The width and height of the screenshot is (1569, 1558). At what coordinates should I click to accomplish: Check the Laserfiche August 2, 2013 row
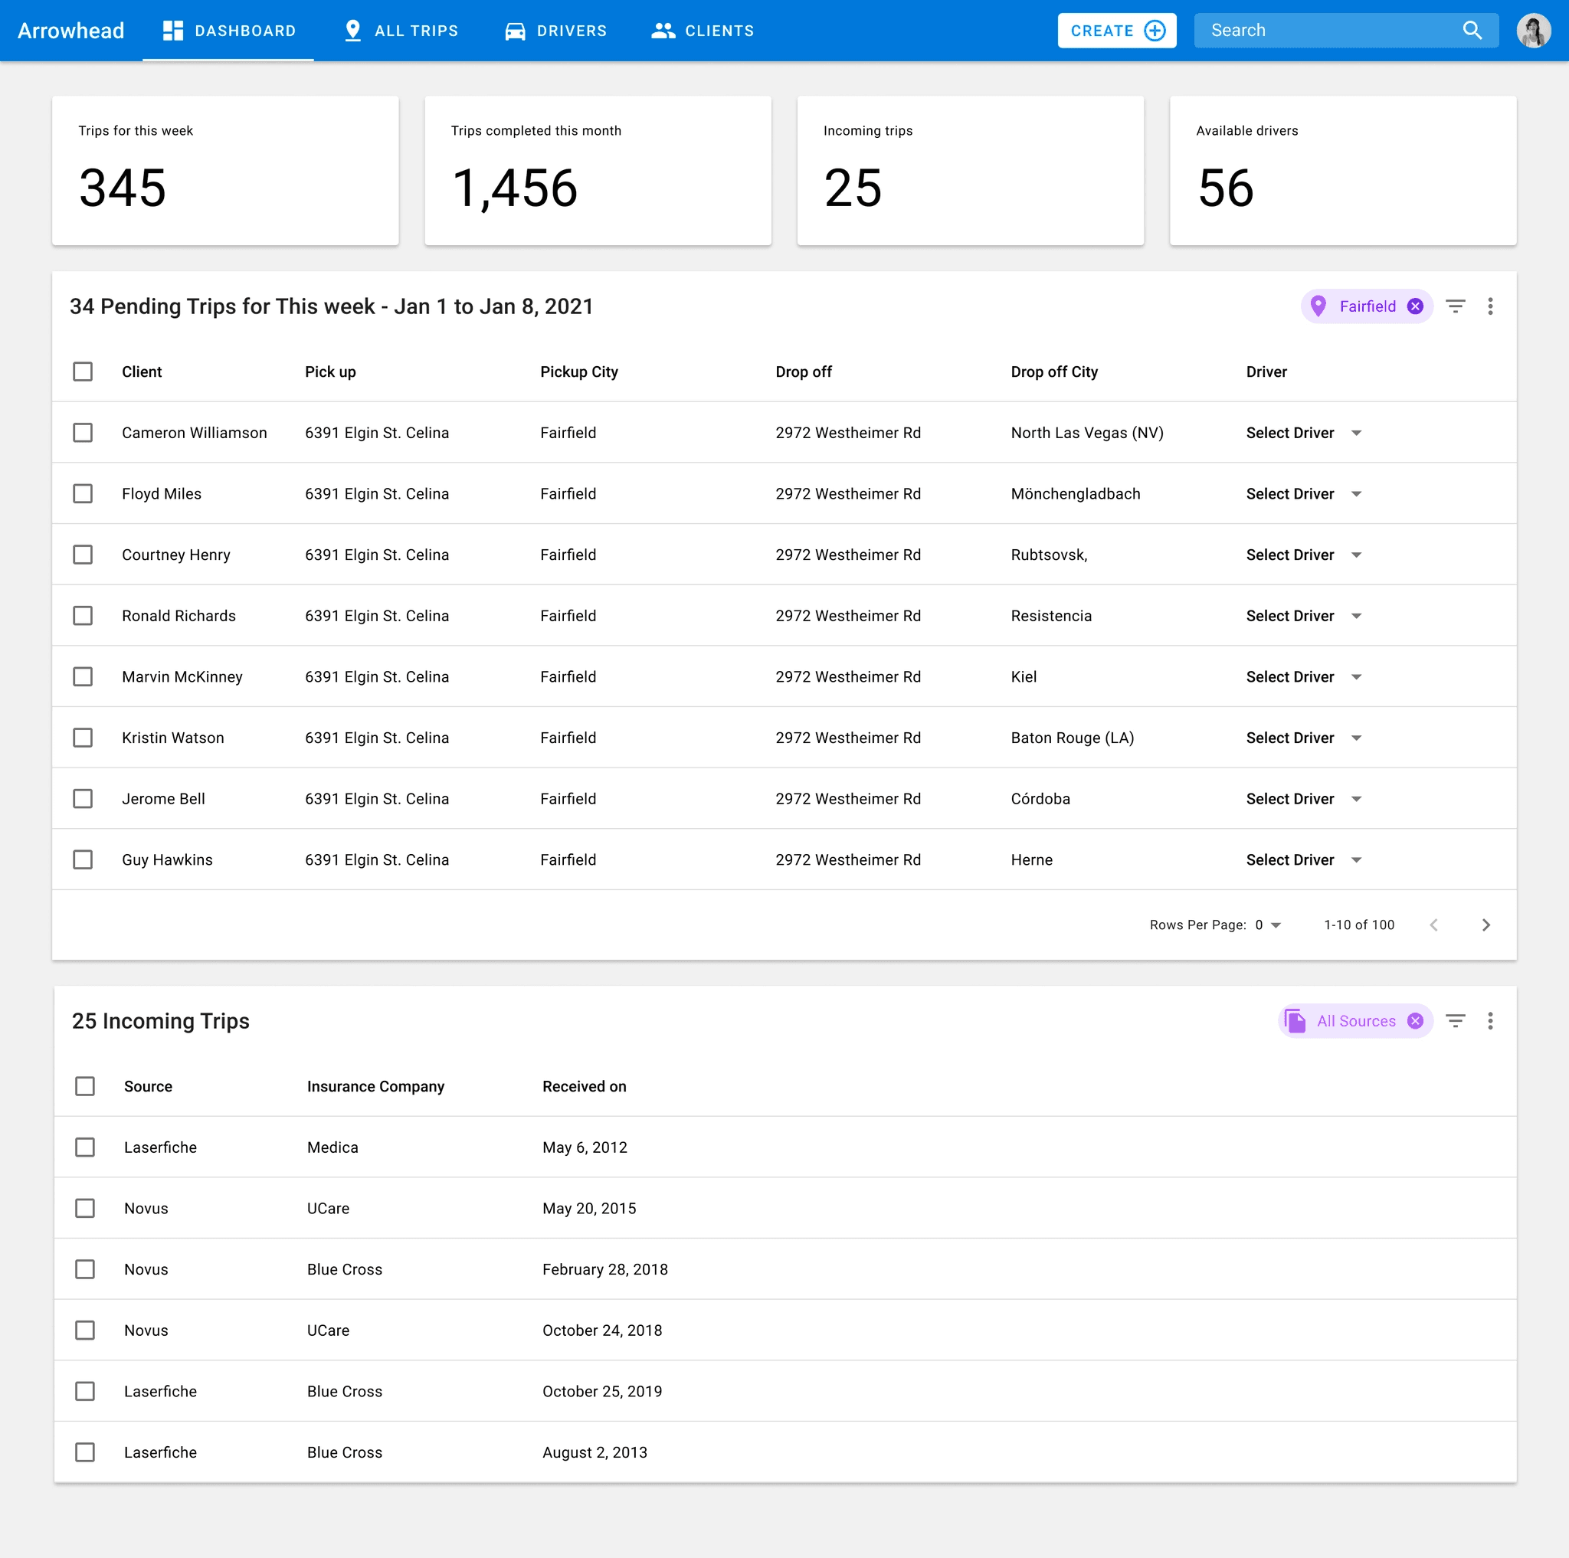point(84,1452)
